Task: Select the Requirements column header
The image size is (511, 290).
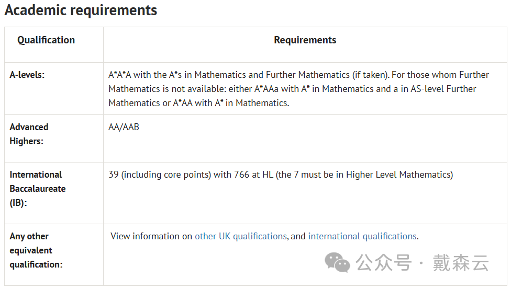Action: 305,40
